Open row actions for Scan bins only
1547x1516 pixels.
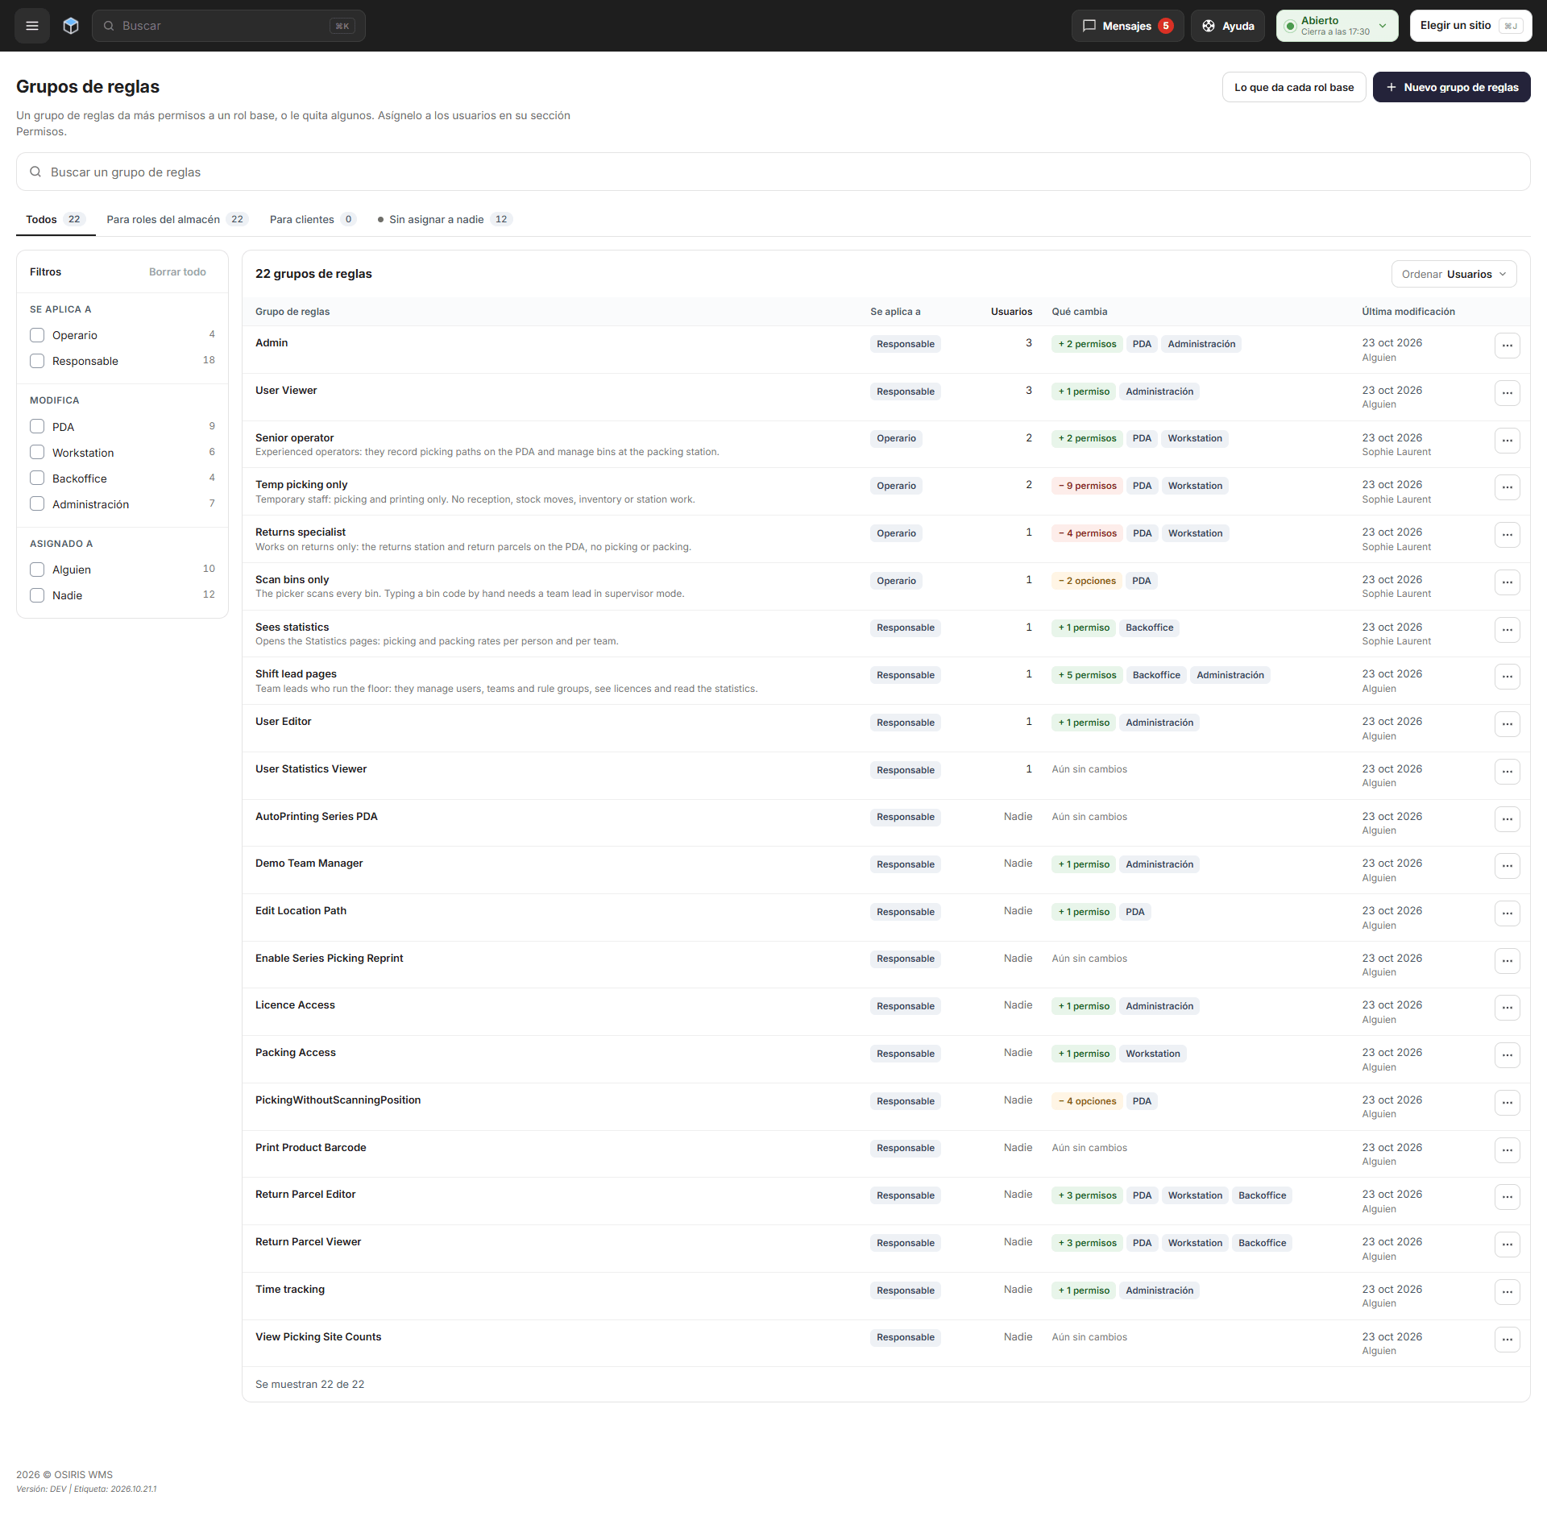point(1507,582)
